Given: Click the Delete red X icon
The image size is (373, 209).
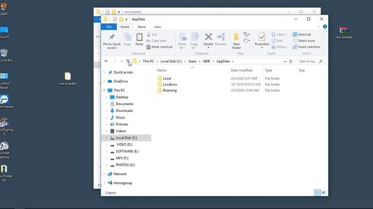Looking at the screenshot, I should tap(209, 37).
